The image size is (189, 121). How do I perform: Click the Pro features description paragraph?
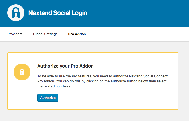click(103, 81)
